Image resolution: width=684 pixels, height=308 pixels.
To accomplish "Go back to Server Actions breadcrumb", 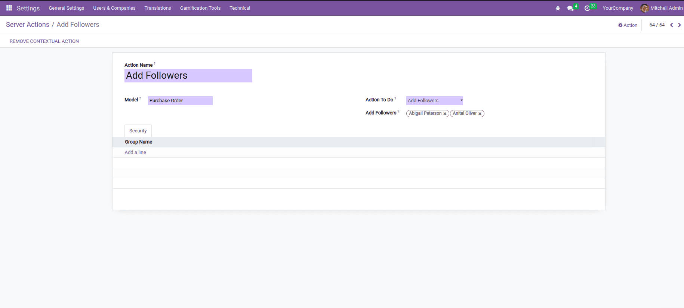I will point(28,25).
